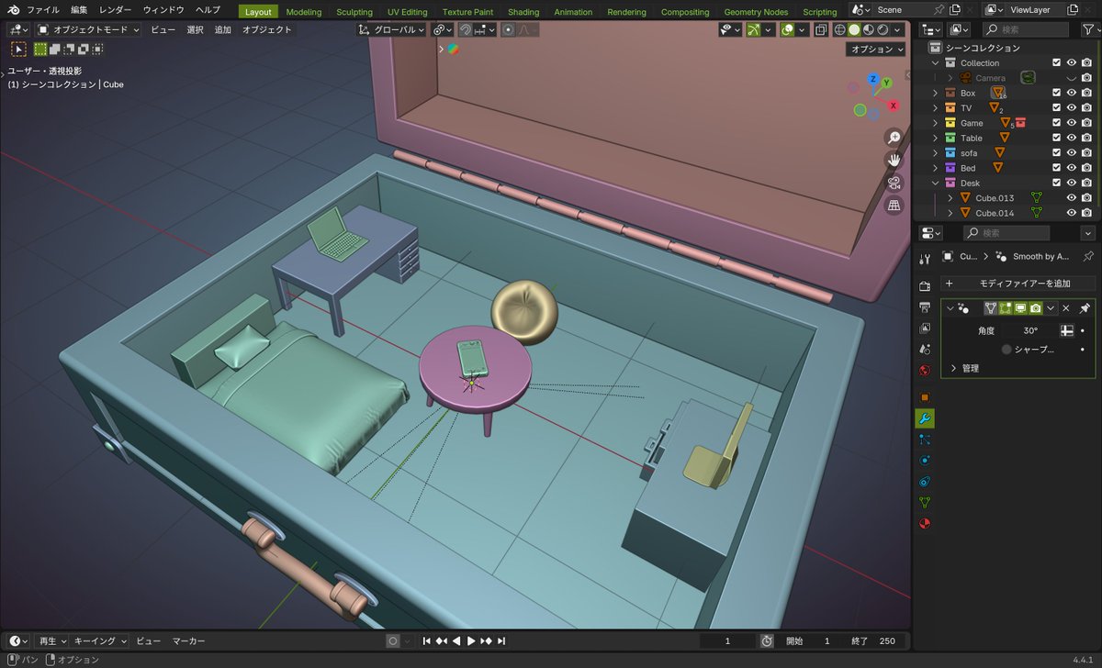Expand the Table collection
The image size is (1102, 668).
point(936,138)
